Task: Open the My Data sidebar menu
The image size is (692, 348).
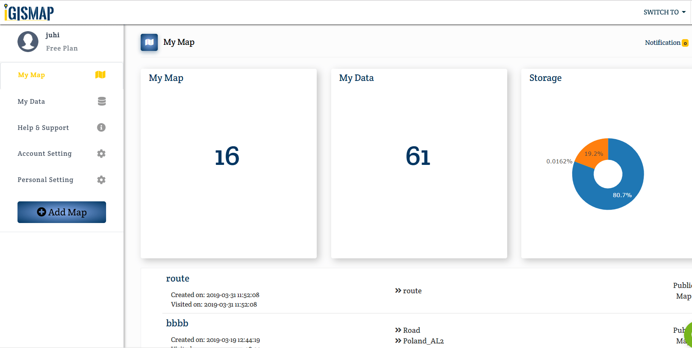Action: 31,101
